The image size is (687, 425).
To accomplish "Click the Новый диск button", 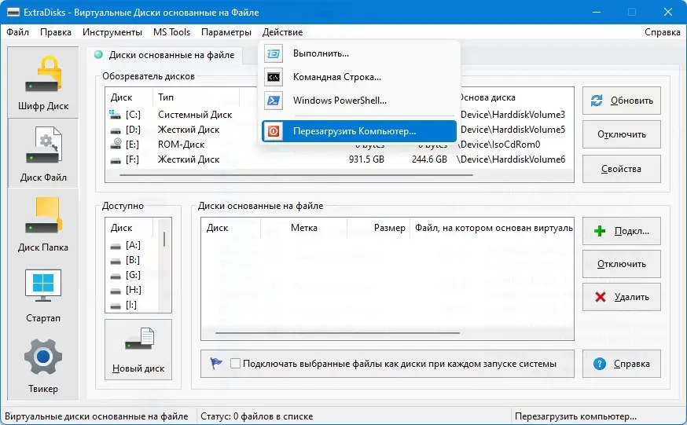I will pyautogui.click(x=138, y=350).
